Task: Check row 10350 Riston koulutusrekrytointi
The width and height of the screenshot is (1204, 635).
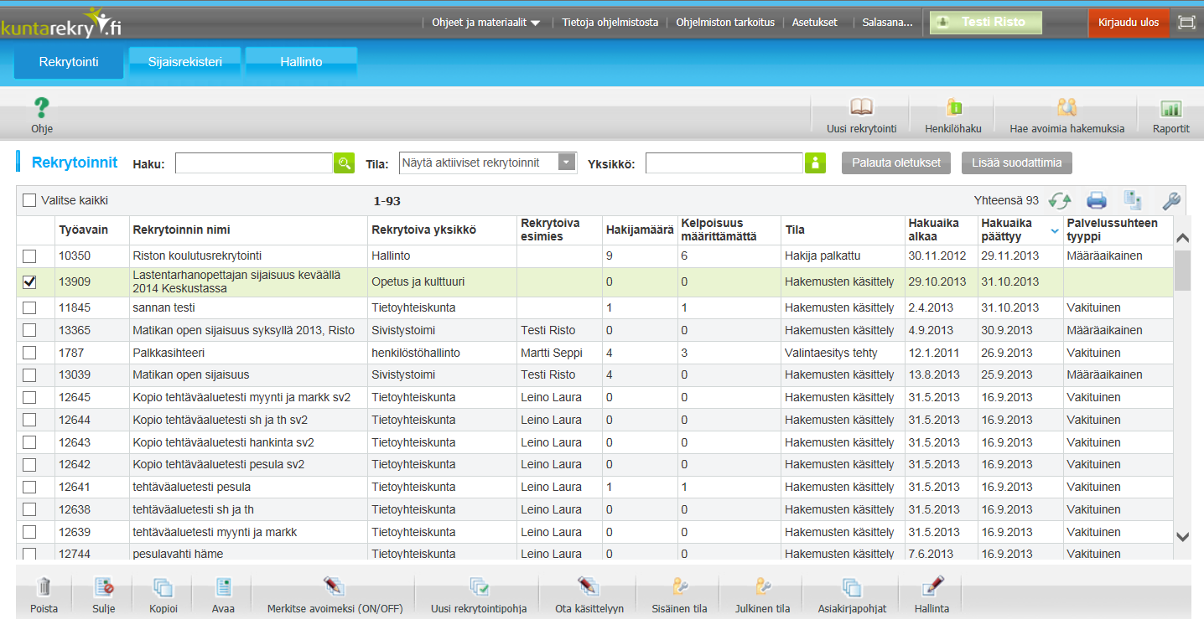Action: (29, 256)
